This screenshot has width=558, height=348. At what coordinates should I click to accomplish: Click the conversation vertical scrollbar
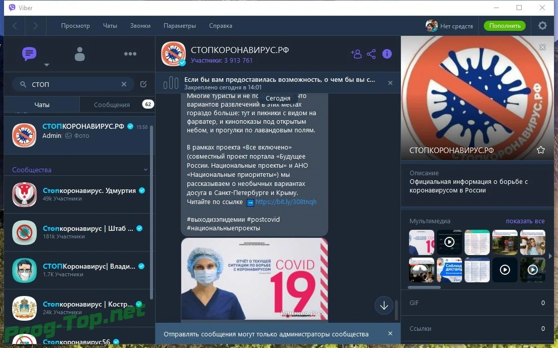tap(396, 310)
